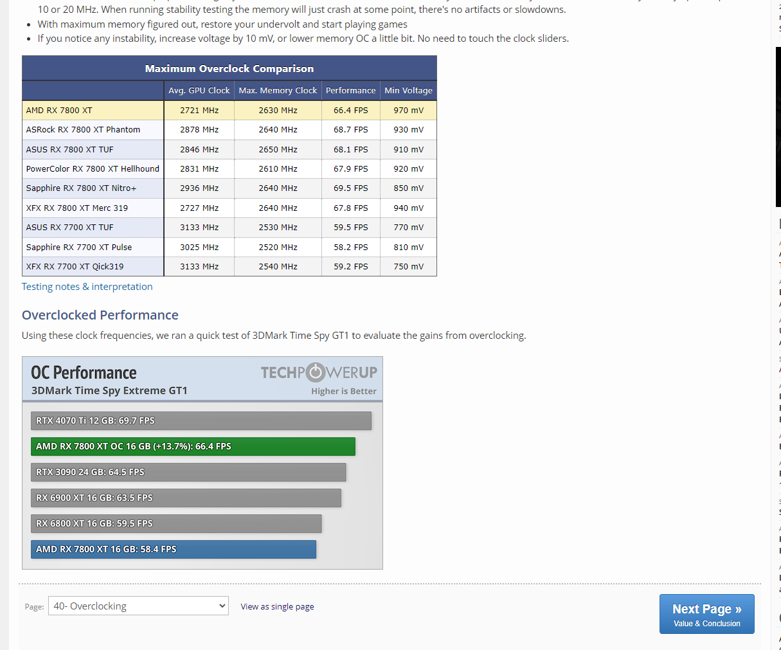
Task: Click ASRock RX 7800 XT Phantom row name
Action: pyautogui.click(x=83, y=130)
